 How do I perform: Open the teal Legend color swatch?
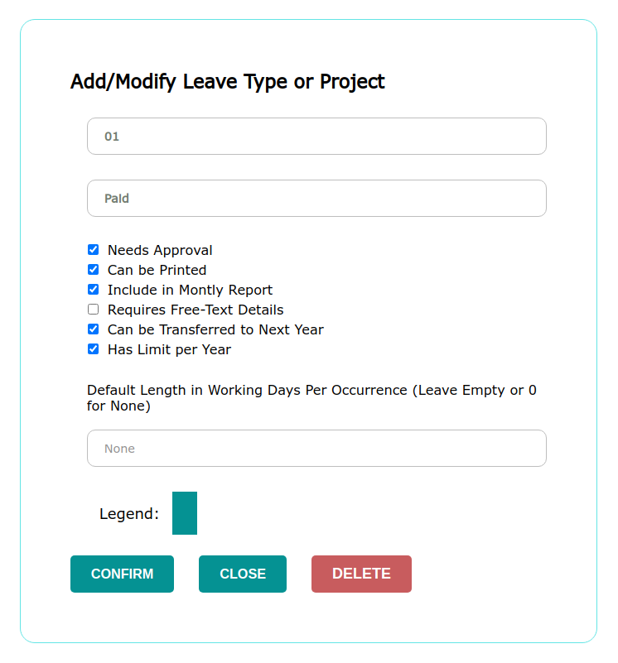(185, 513)
